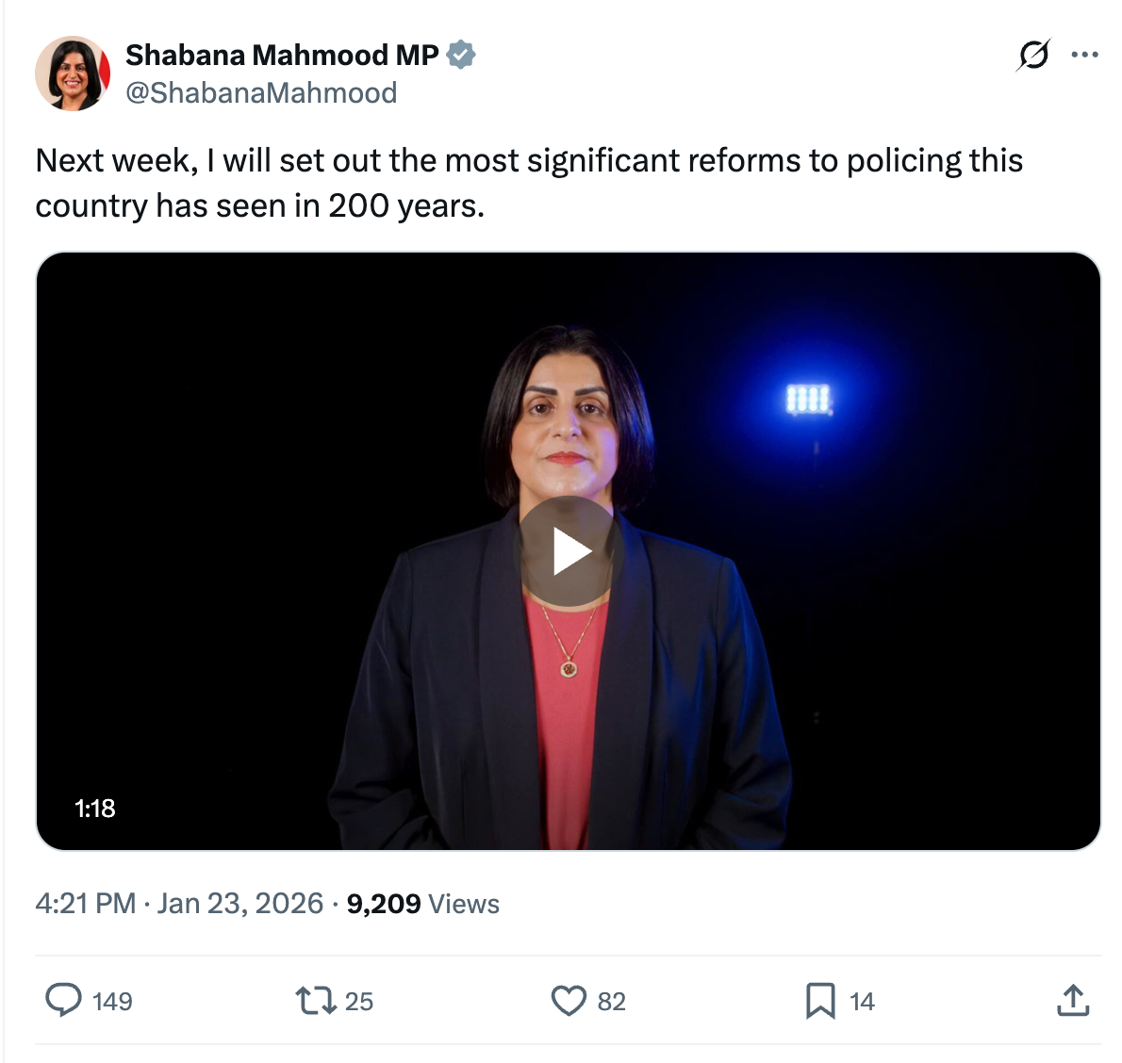
Task: Like the post with the heart icon
Action: click(x=569, y=1000)
